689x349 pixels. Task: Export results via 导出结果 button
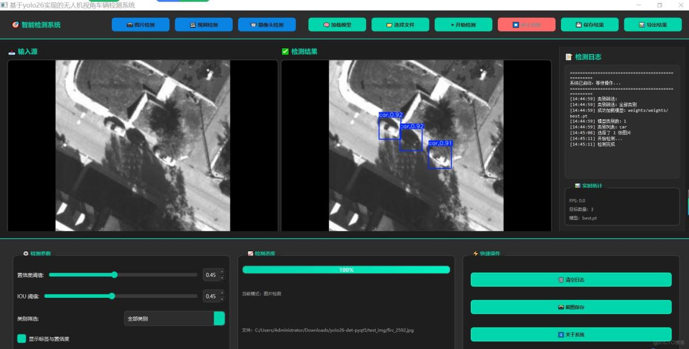[x=652, y=25]
